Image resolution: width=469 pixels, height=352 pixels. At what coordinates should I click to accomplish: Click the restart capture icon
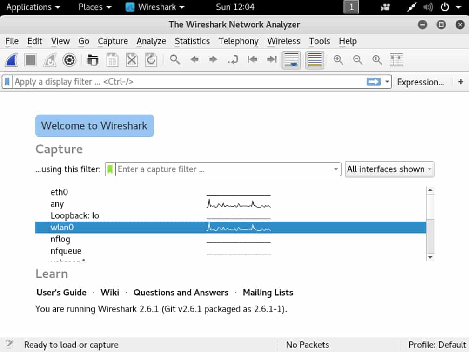coord(50,60)
